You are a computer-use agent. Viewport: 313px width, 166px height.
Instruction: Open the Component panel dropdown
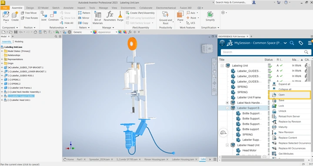pos(10,27)
